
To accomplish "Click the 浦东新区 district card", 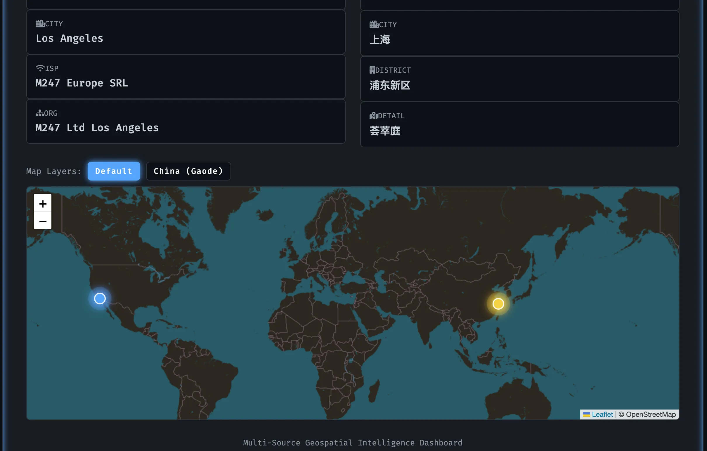I will click(519, 79).
